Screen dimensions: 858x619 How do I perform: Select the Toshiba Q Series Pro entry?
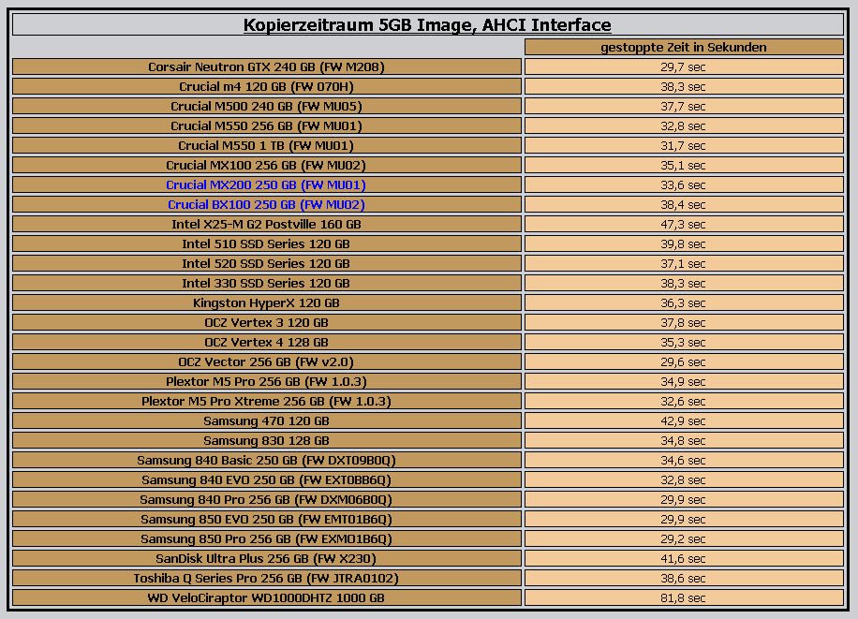click(x=266, y=578)
